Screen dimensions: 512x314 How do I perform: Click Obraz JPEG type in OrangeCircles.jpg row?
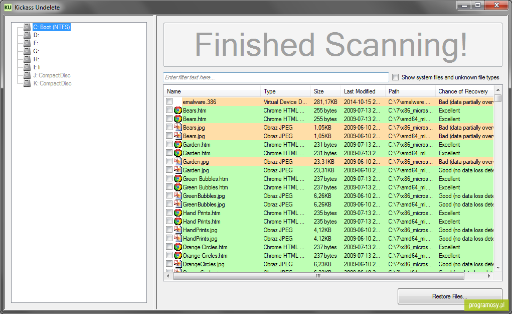pos(278,264)
